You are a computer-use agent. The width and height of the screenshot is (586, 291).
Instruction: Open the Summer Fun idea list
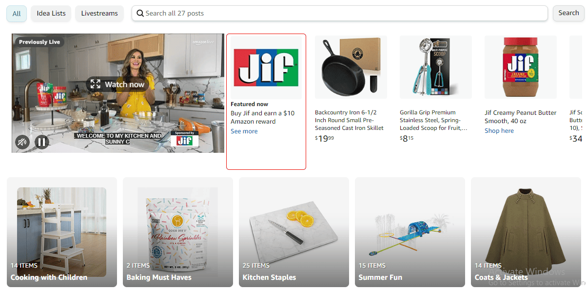tap(410, 232)
